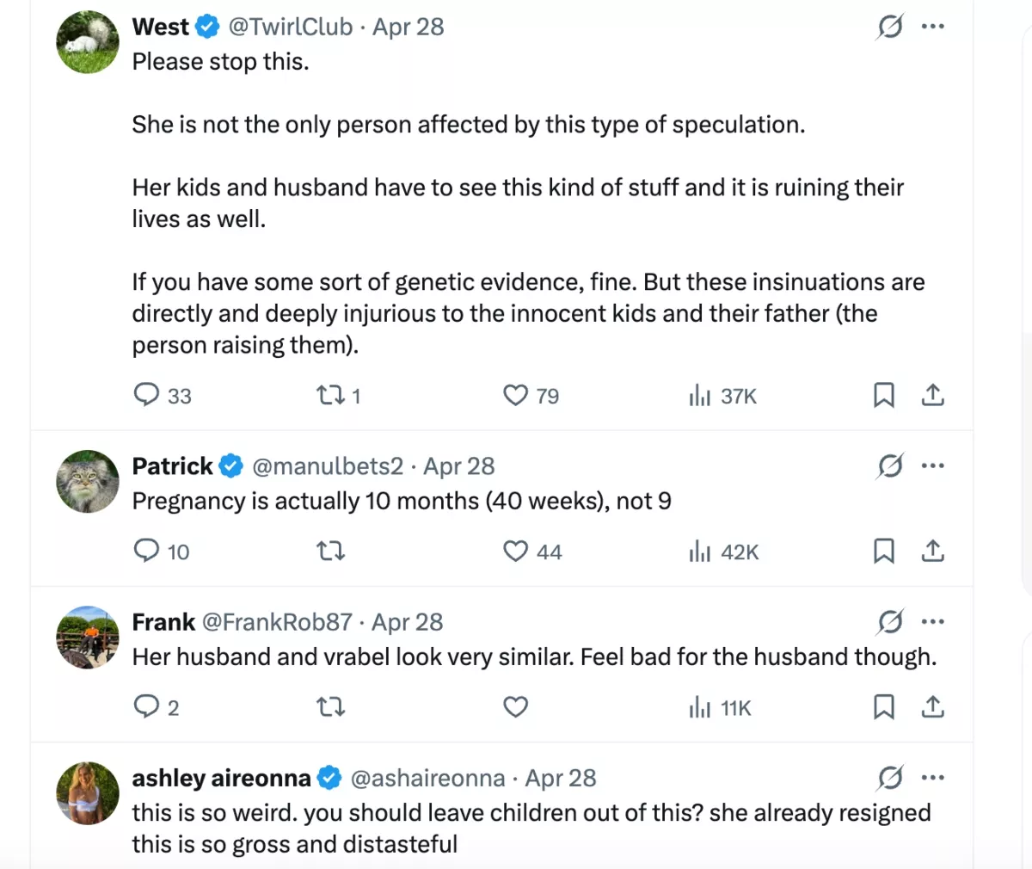Bookmark West's tweet

883,396
